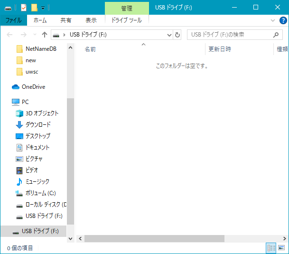Switch to details view layout

271,248
